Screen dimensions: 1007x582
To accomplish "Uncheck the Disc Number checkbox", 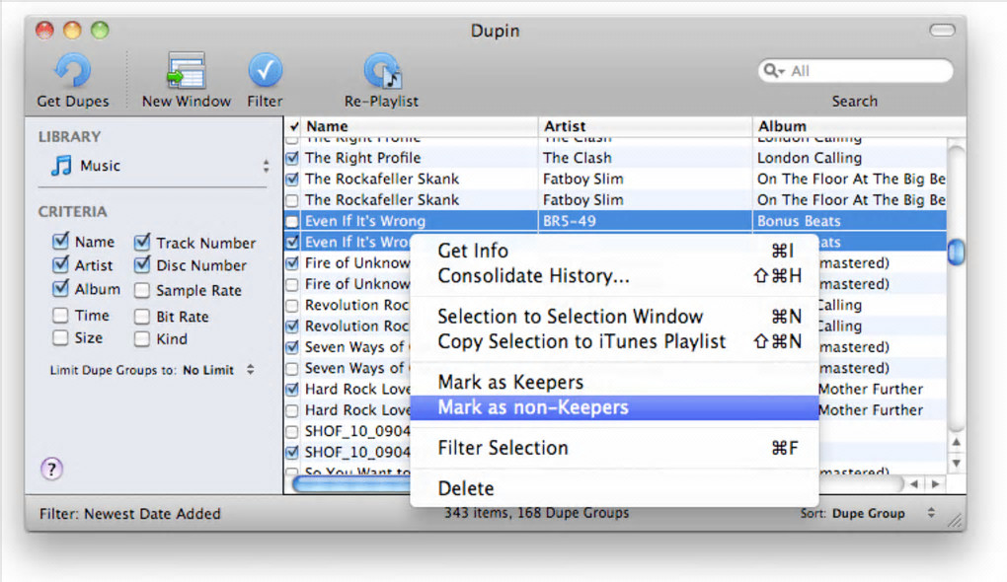I will 142,264.
